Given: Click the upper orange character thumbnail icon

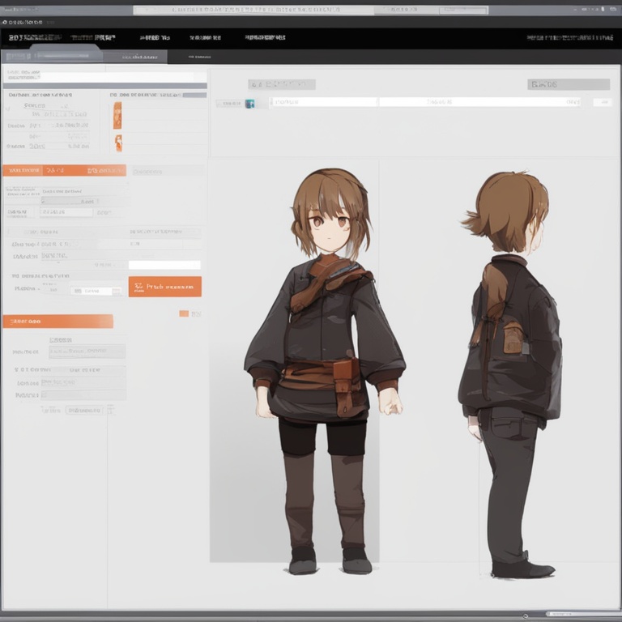Looking at the screenshot, I should tap(117, 115).
